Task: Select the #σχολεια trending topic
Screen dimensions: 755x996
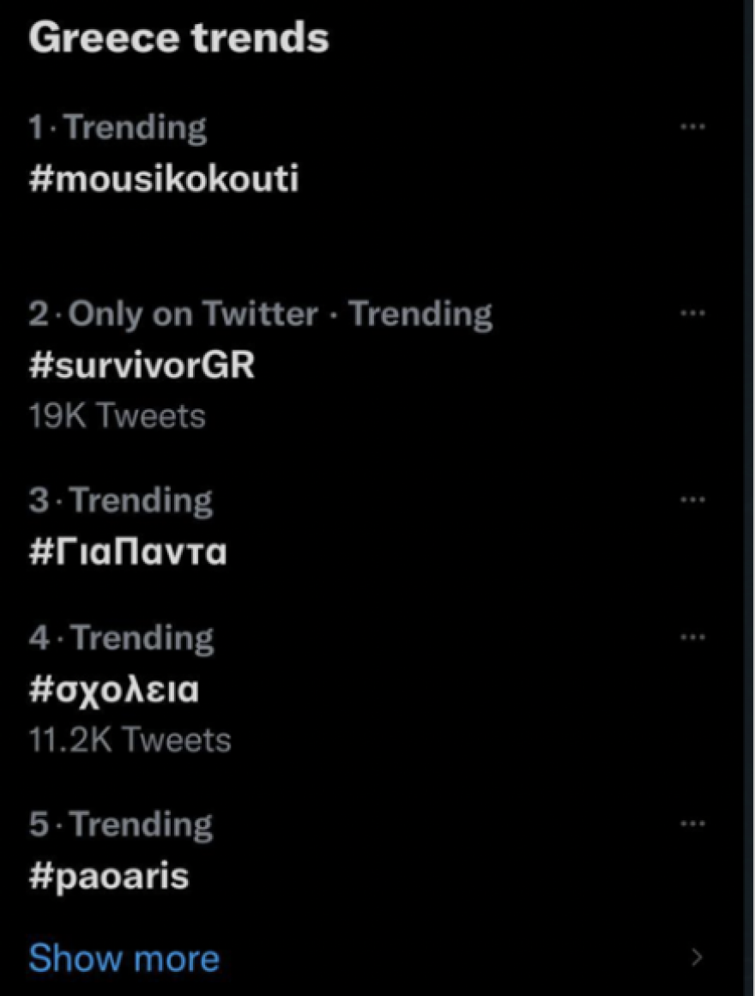Action: point(112,689)
